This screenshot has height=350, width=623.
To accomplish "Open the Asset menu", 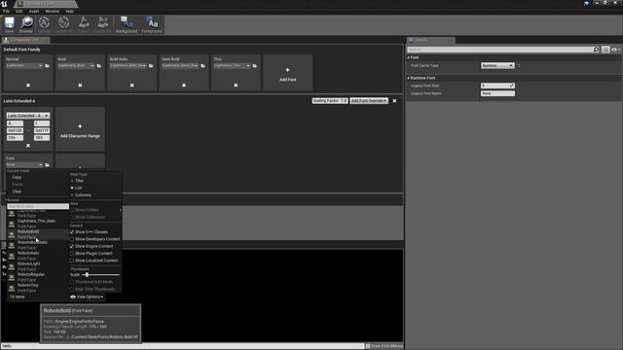I will coord(34,11).
